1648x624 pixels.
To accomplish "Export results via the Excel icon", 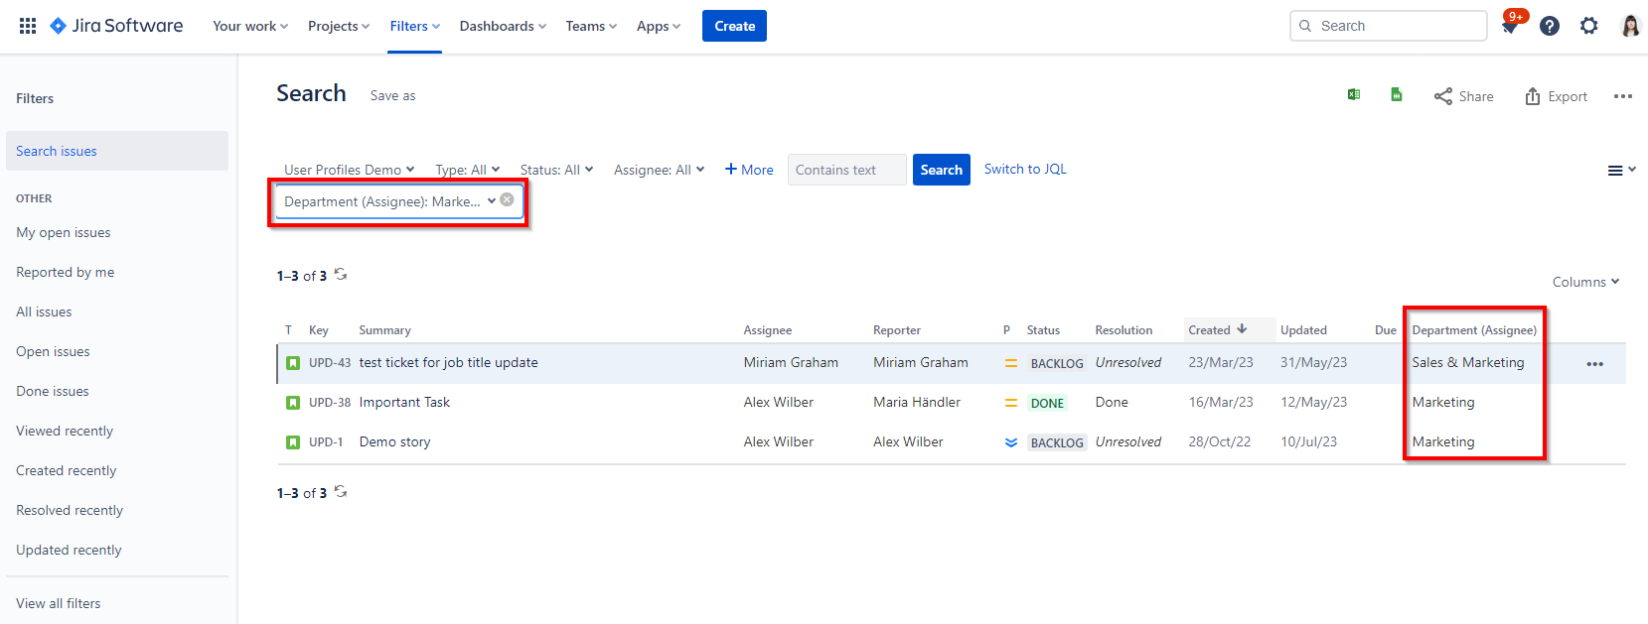I will pos(1354,95).
